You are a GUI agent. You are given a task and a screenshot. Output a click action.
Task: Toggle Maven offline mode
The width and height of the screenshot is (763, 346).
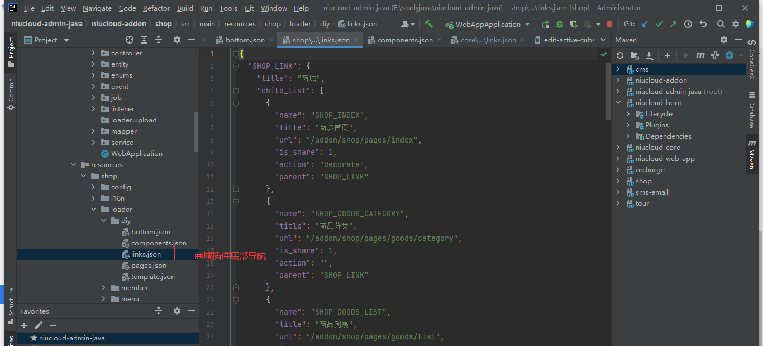tap(714, 55)
